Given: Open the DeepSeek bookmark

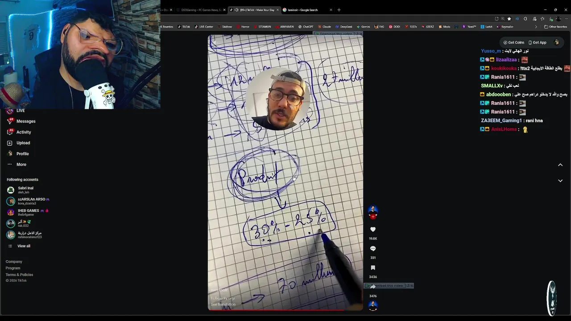Looking at the screenshot, I should pos(344,27).
